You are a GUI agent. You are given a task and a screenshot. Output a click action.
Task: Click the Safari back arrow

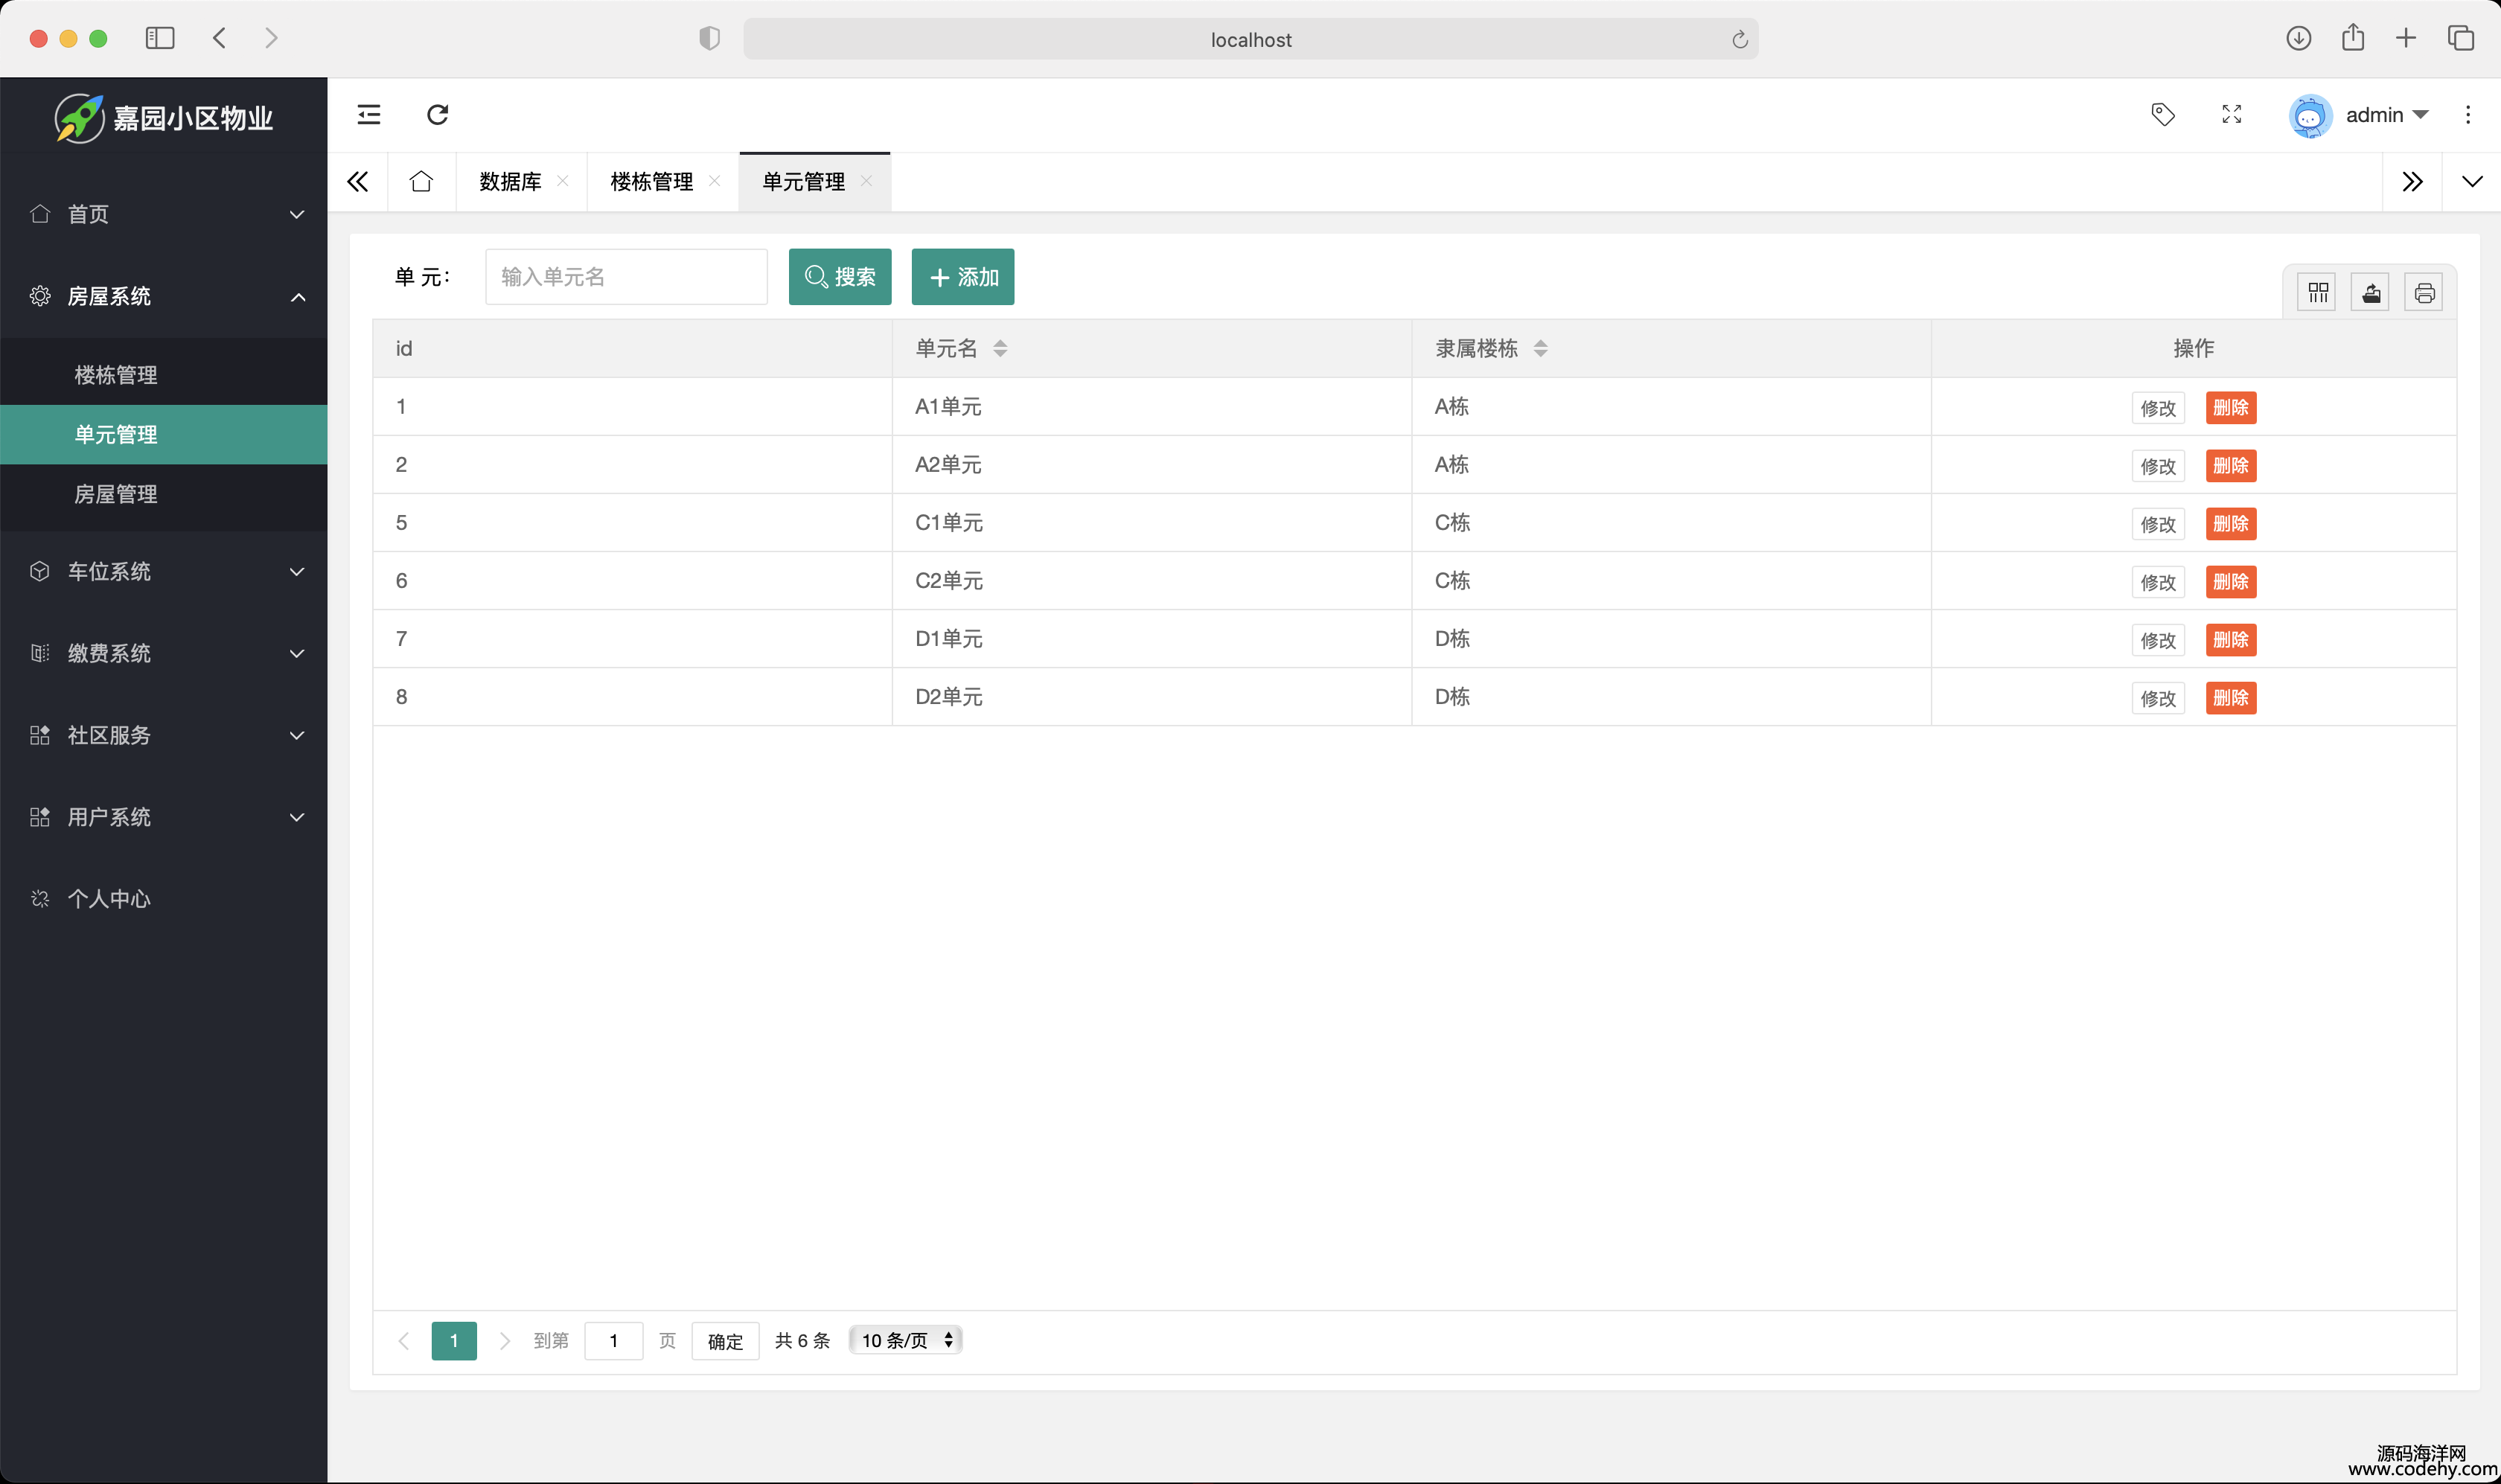pos(220,38)
